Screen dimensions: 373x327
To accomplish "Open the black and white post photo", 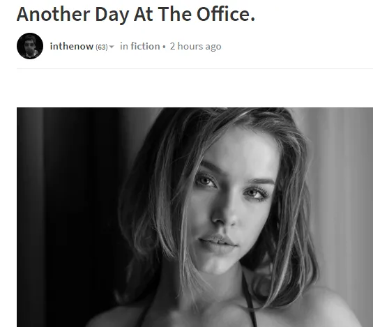I will (195, 217).
